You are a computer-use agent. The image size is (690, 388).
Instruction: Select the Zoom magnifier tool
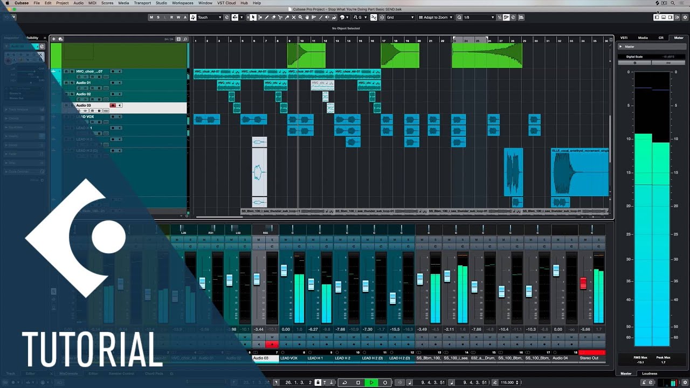tap(300, 17)
